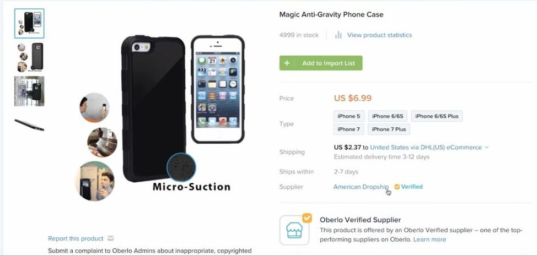Click the orange Verified checkmark badge icon
Screen dimensions: 537x256
pyautogui.click(x=397, y=187)
